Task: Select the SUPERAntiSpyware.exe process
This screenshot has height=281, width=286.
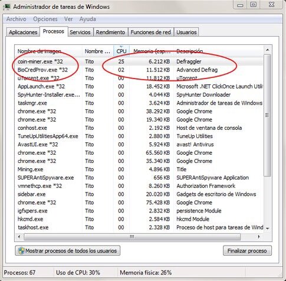Action: [139, 178]
